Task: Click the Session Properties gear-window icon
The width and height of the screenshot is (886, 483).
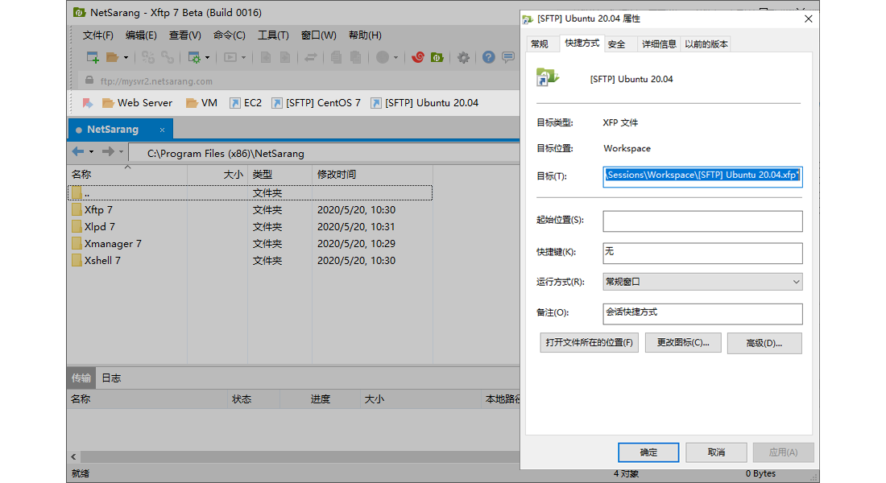Action: click(194, 57)
